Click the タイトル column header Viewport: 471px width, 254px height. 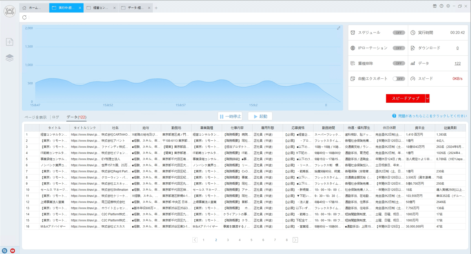coord(54,128)
